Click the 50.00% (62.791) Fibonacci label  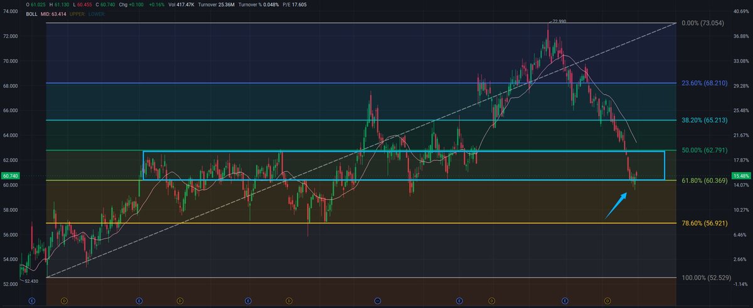706,150
